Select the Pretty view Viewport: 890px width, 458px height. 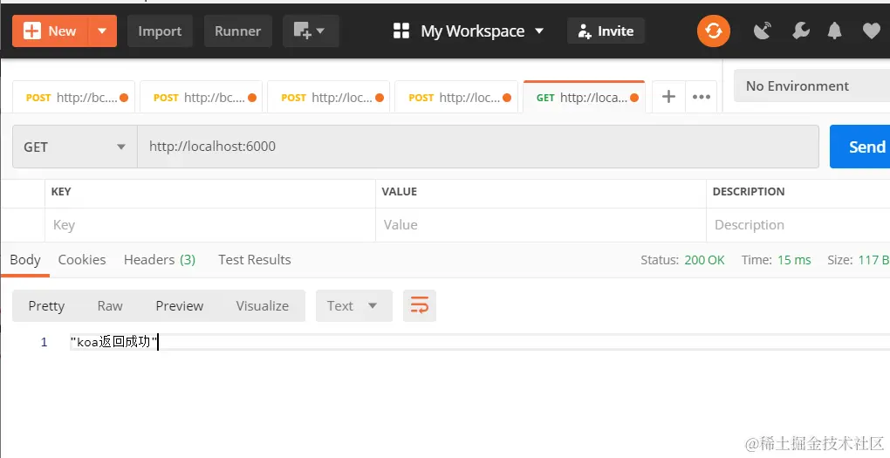click(46, 306)
